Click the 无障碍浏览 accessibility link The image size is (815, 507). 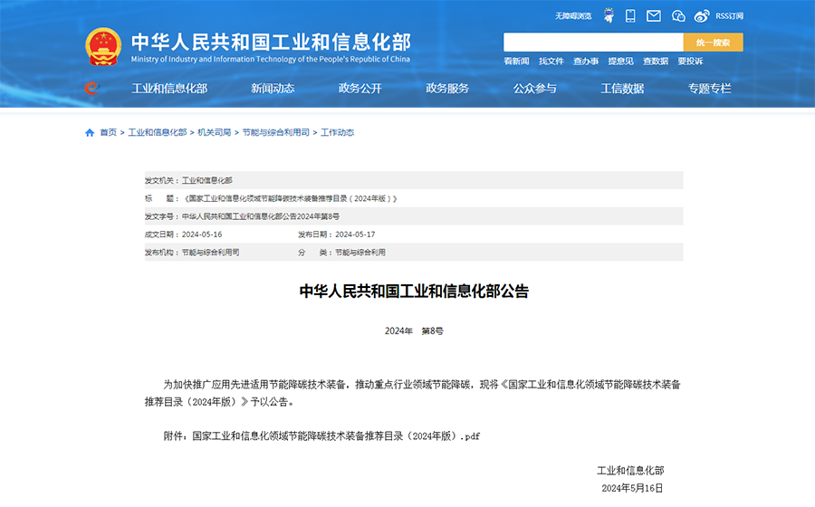[573, 15]
